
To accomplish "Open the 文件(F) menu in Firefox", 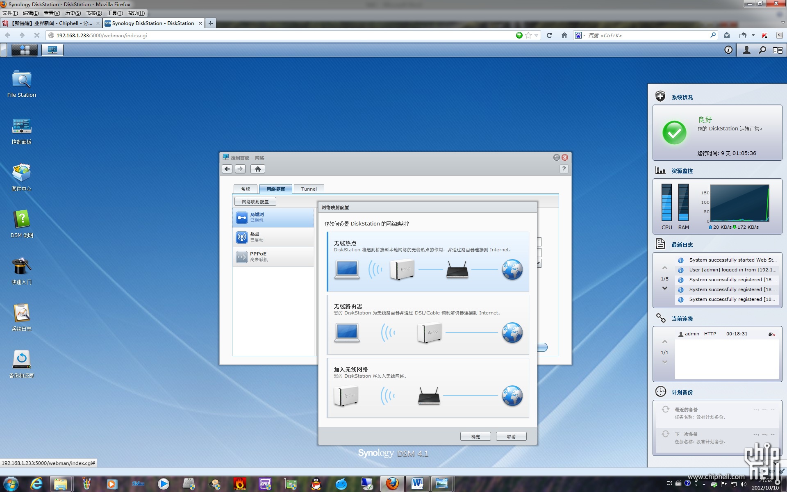I will (10, 13).
